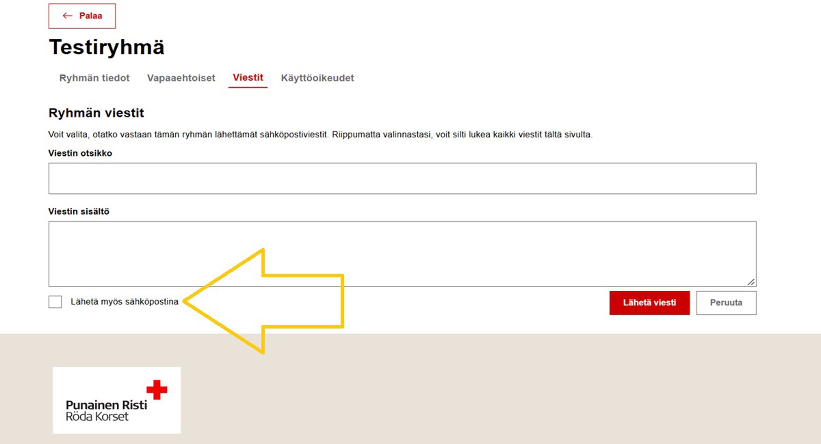Click the Punainen Risti logo
The image size is (821, 444).
(117, 400)
